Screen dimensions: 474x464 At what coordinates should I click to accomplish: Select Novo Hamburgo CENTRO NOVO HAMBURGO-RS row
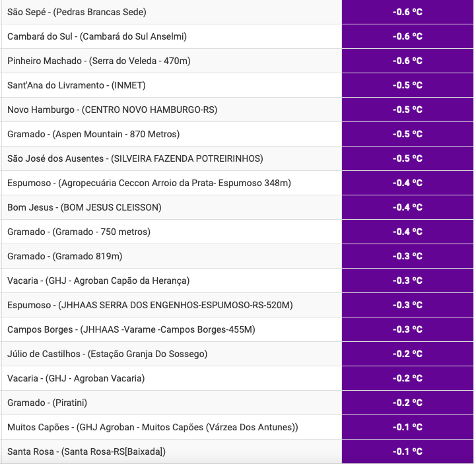(x=237, y=110)
